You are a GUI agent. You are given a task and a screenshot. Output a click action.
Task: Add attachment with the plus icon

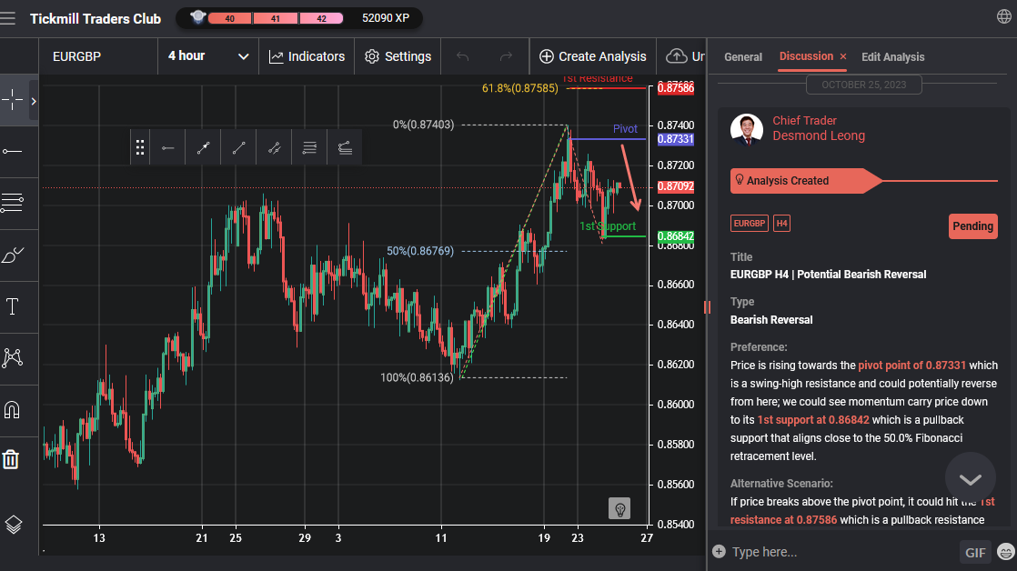719,552
